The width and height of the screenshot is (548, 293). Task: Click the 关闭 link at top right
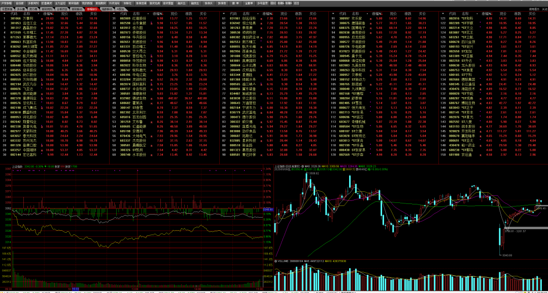point(544,9)
